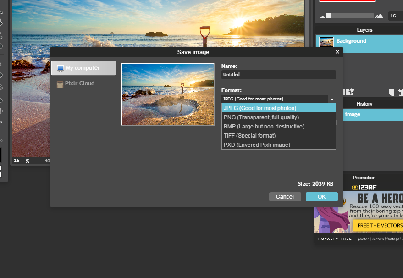Image resolution: width=403 pixels, height=278 pixels.
Task: Click the zoom in large mountains icon
Action: click(379, 16)
